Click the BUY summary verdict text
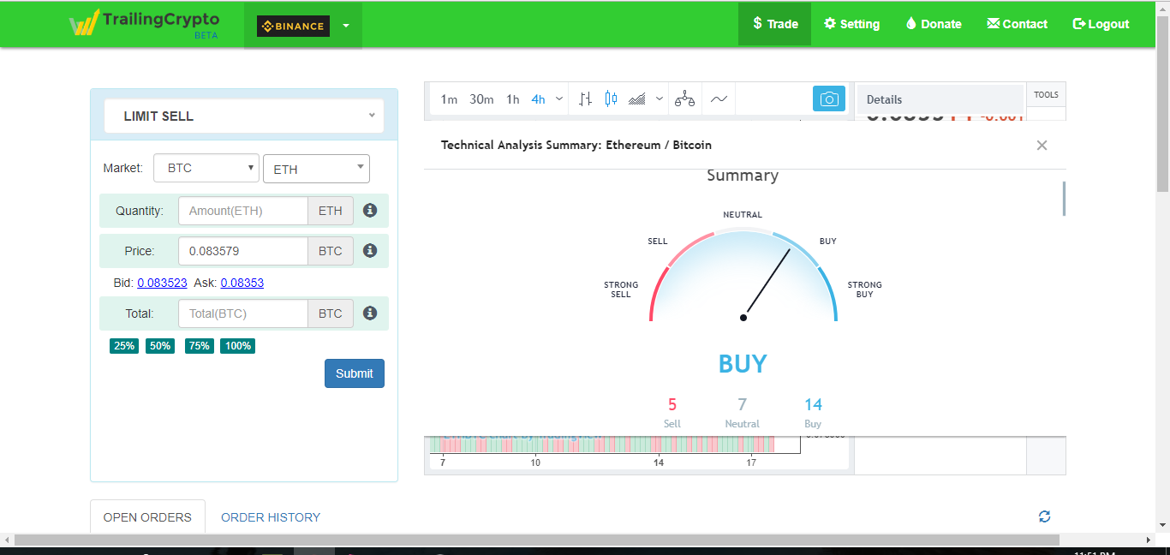The width and height of the screenshot is (1170, 555). click(743, 364)
